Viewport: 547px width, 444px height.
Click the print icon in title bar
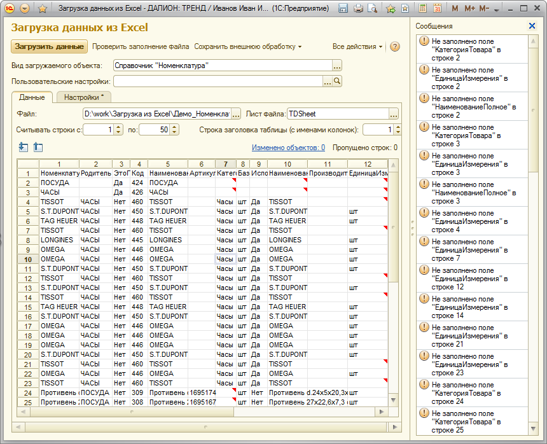[x=358, y=9]
